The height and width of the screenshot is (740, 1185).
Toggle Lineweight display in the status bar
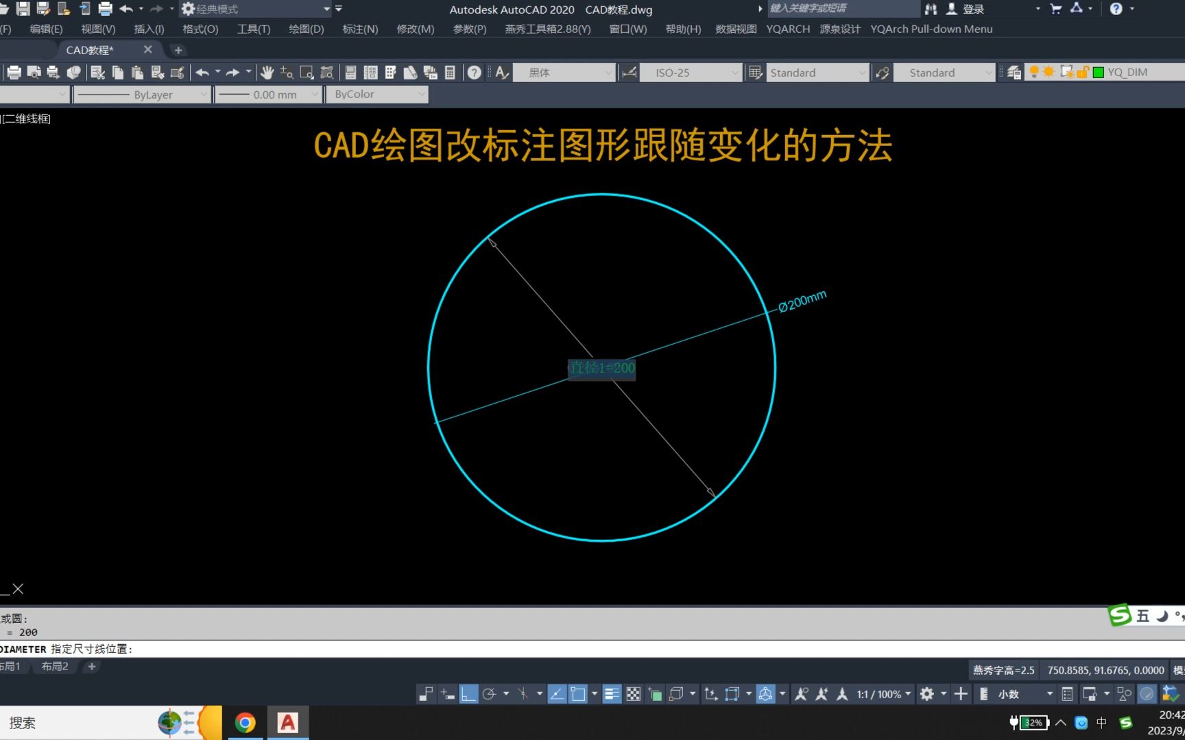612,694
